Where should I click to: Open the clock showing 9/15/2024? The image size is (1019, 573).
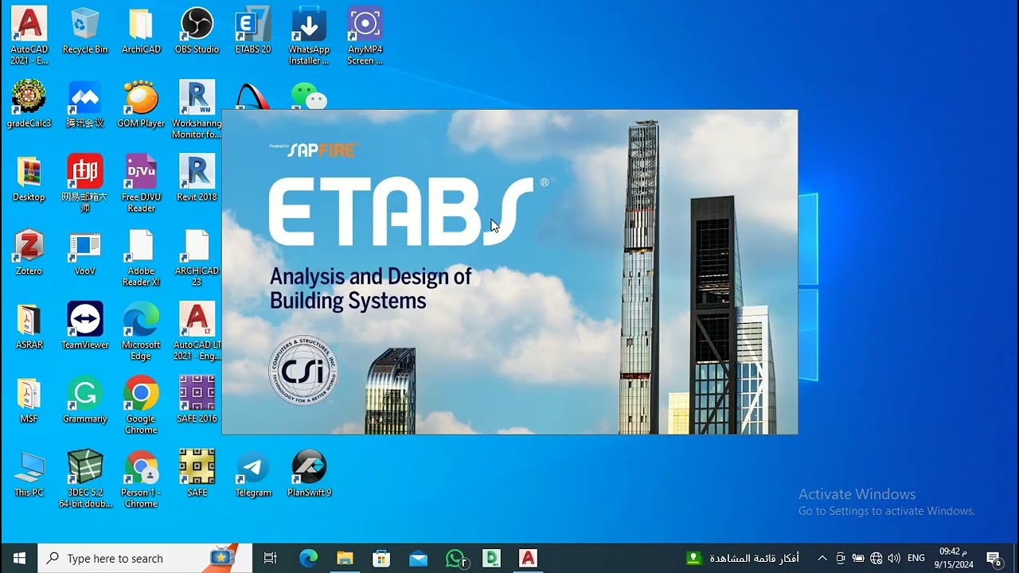tap(954, 559)
